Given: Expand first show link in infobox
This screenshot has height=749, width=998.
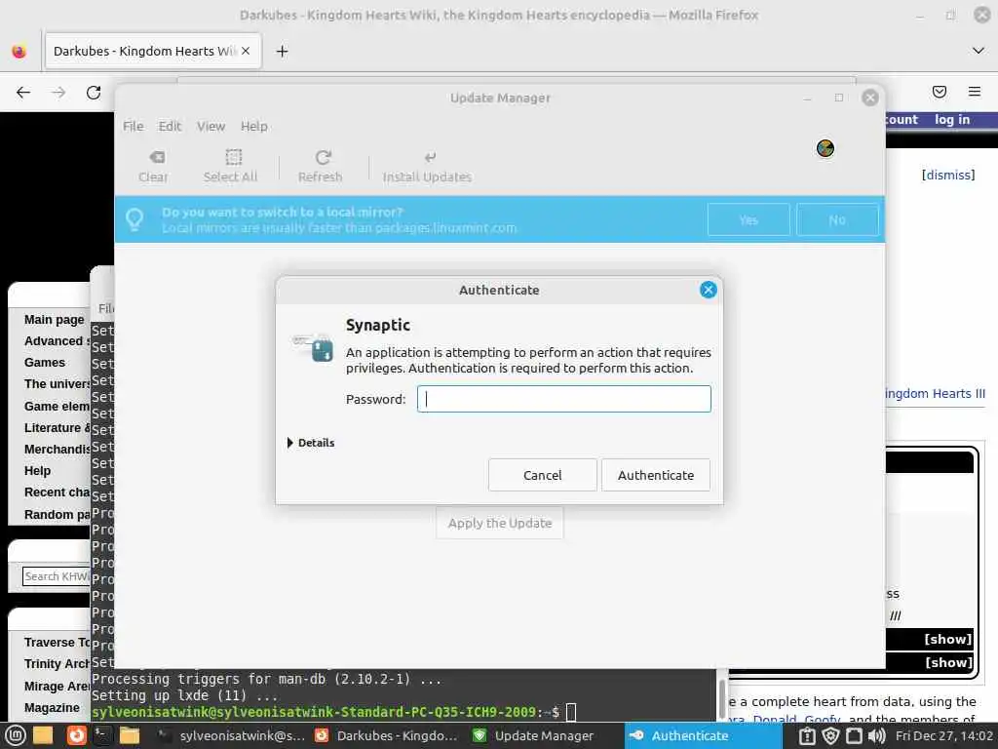Looking at the screenshot, I should pos(947,639).
